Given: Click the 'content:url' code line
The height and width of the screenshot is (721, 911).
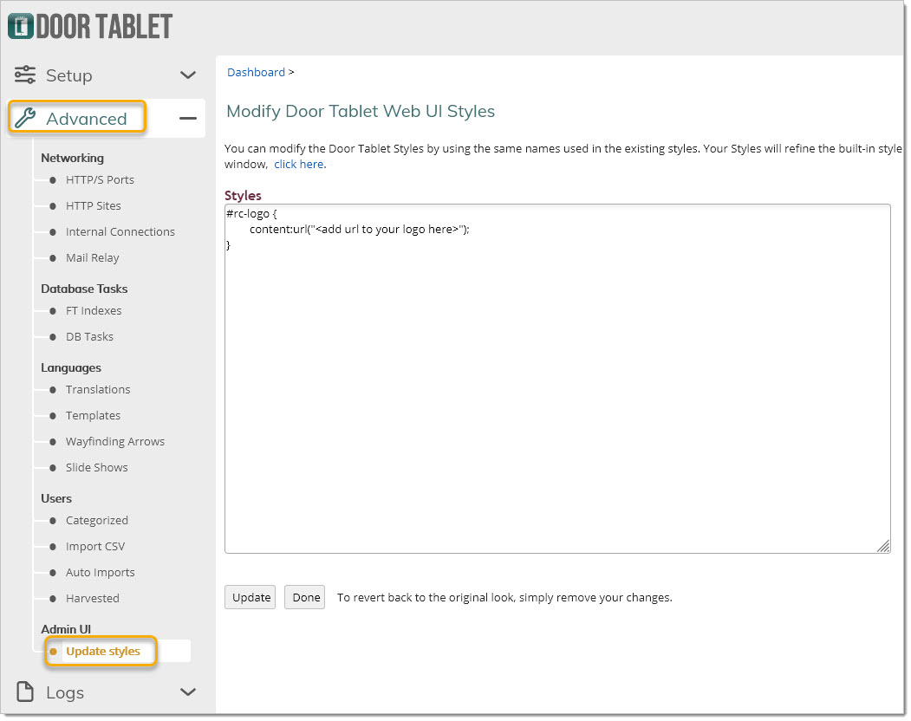Looking at the screenshot, I should [x=359, y=230].
